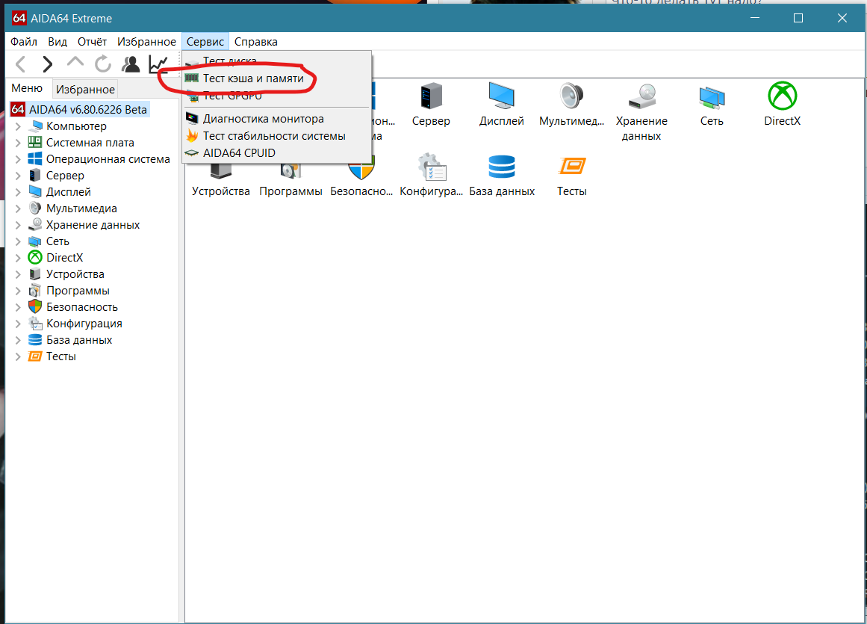867x624 pixels.
Task: Select Безопасность in the tree
Action: coord(82,307)
